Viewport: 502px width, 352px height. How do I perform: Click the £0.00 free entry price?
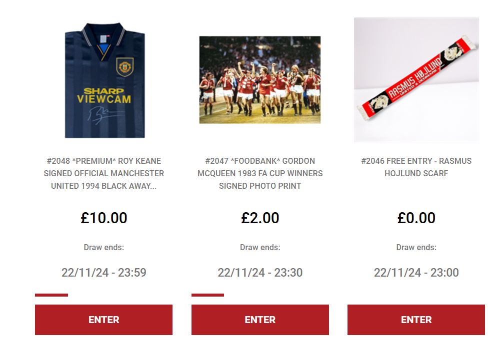tap(416, 218)
